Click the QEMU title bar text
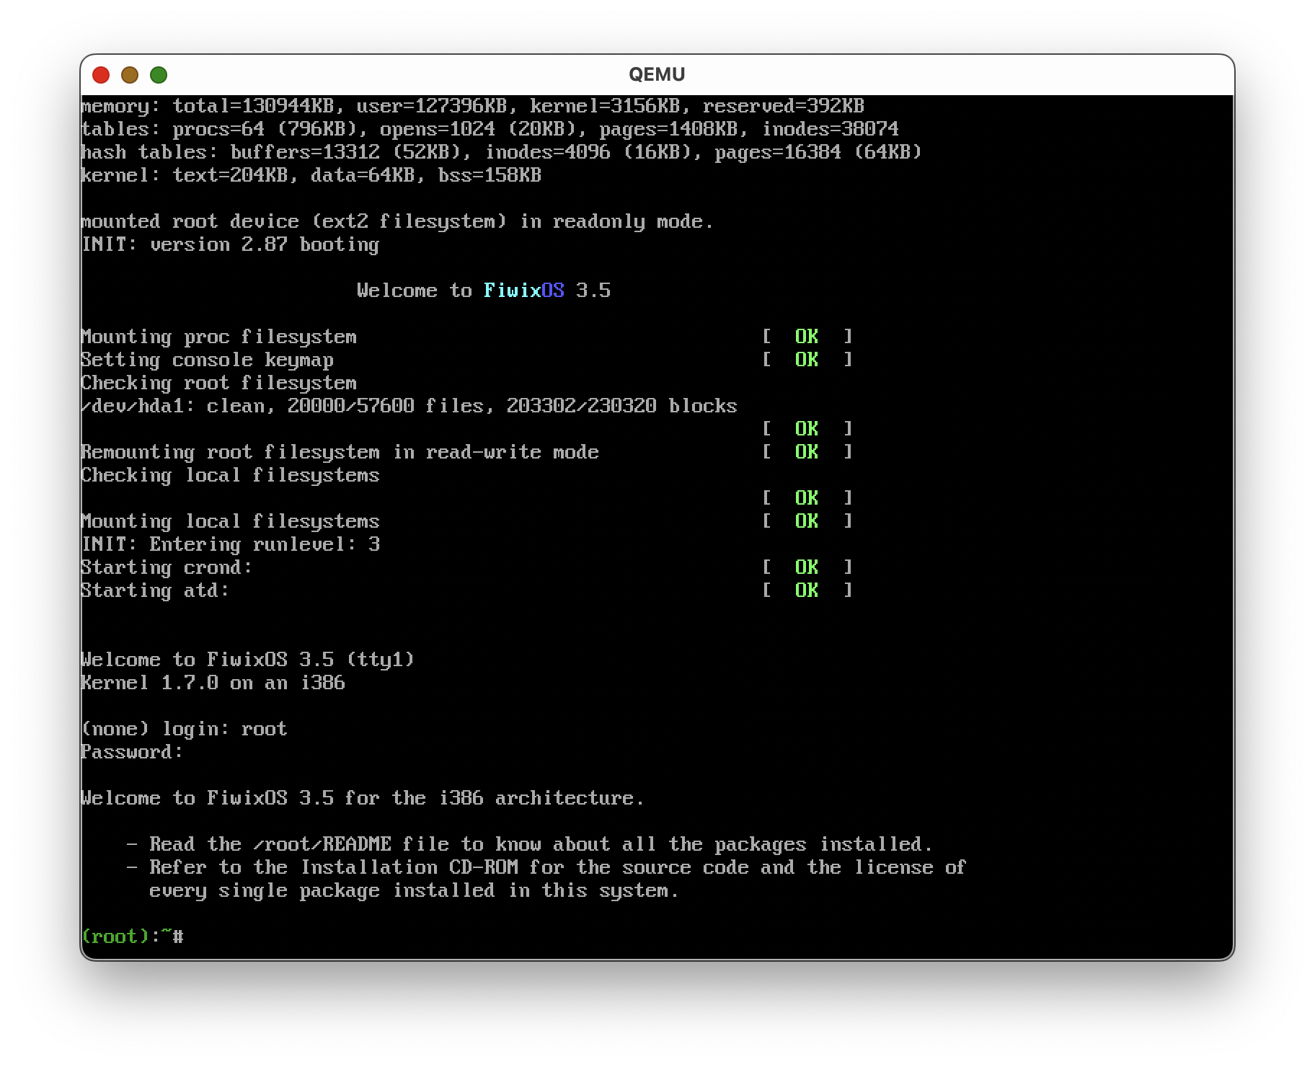The image size is (1315, 1067). [657, 75]
